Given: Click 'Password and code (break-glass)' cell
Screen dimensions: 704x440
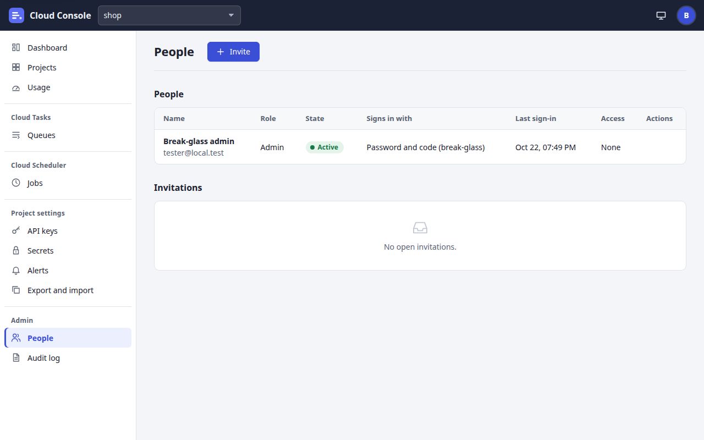Looking at the screenshot, I should (426, 147).
